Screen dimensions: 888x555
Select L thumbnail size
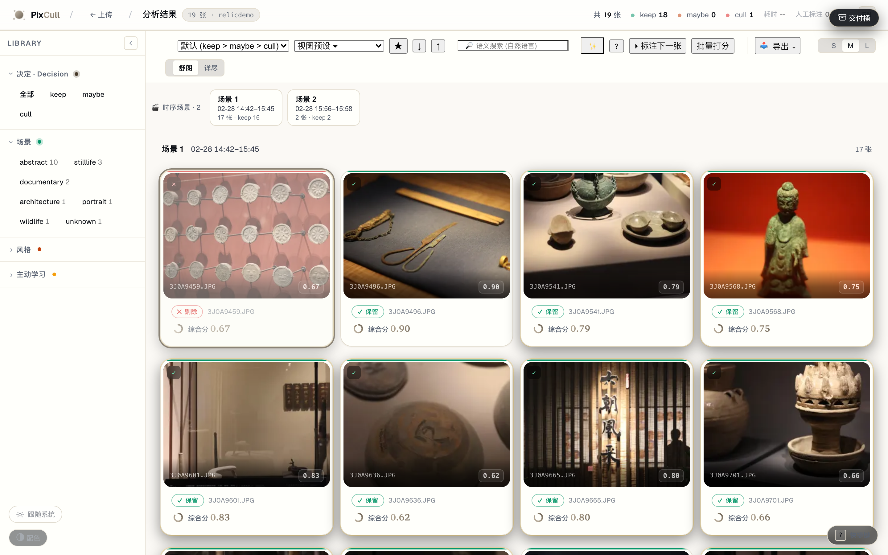pos(867,46)
